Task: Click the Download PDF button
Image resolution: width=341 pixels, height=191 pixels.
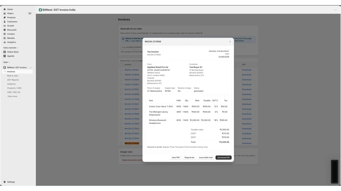Action: click(223, 157)
